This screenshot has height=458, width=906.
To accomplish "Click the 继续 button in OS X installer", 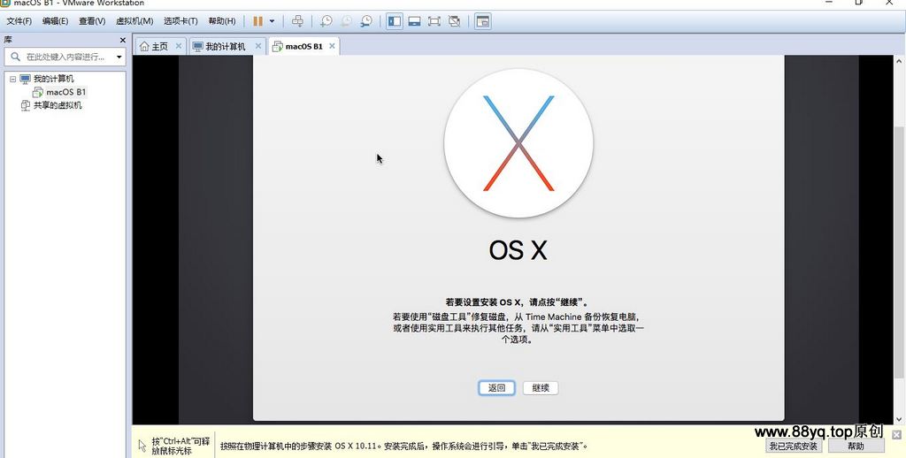I will tap(541, 387).
